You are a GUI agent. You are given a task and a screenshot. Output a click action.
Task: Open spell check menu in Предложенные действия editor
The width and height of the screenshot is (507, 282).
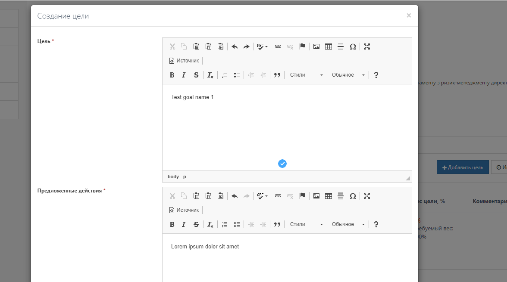pos(262,196)
